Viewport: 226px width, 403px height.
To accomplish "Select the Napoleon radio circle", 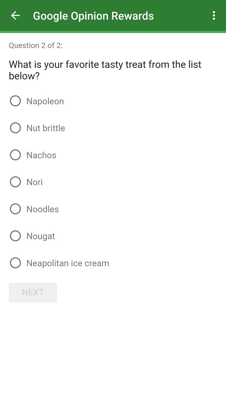I will [x=15, y=101].
